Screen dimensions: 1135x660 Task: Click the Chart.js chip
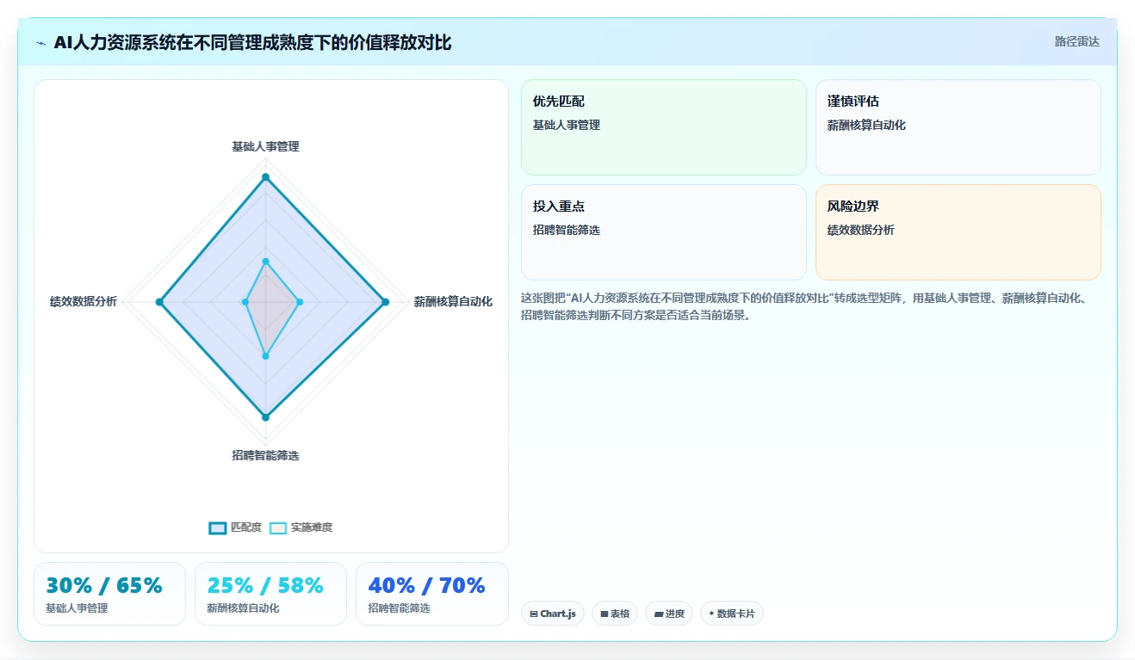[x=553, y=614]
